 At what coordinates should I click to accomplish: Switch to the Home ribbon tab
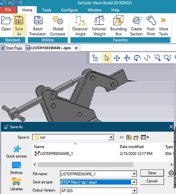click(x=27, y=10)
